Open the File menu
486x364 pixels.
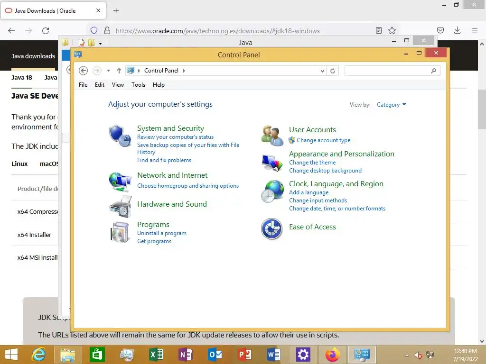point(83,85)
